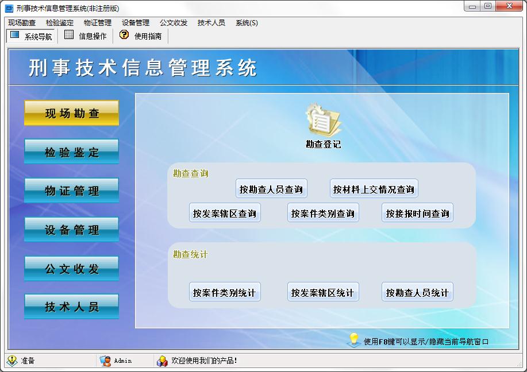Run 按接报时间查询 search
Image resolution: width=527 pixels, height=372 pixels.
click(x=417, y=213)
